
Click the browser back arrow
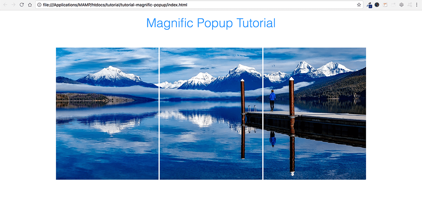coord(5,5)
